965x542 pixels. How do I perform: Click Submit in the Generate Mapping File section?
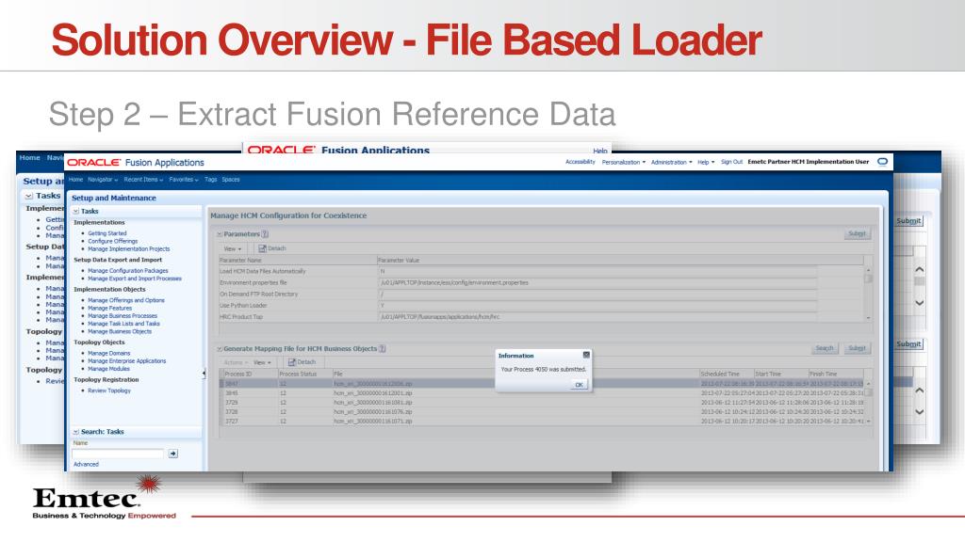coord(857,348)
